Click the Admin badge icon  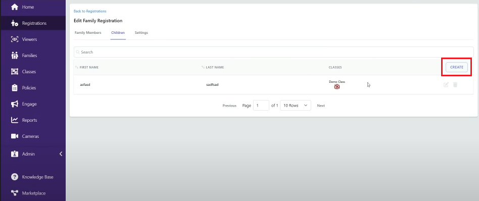(15, 154)
